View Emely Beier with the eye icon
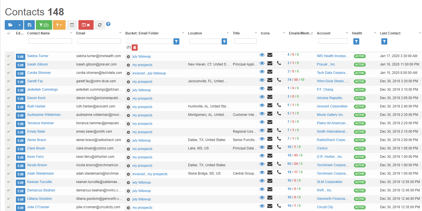The width and height of the screenshot is (422, 211). 262,130
